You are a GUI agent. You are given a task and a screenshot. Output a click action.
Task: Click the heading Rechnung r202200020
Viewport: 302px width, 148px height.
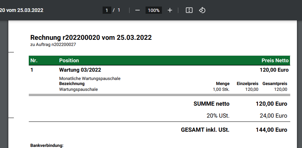91,38
